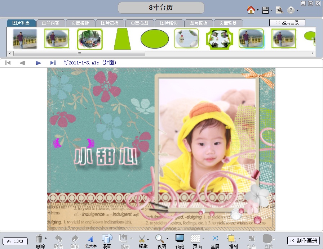The image size is (323, 249).
Task: Click the thumbnail strip horizontal scrollbar
Action: pos(79,53)
